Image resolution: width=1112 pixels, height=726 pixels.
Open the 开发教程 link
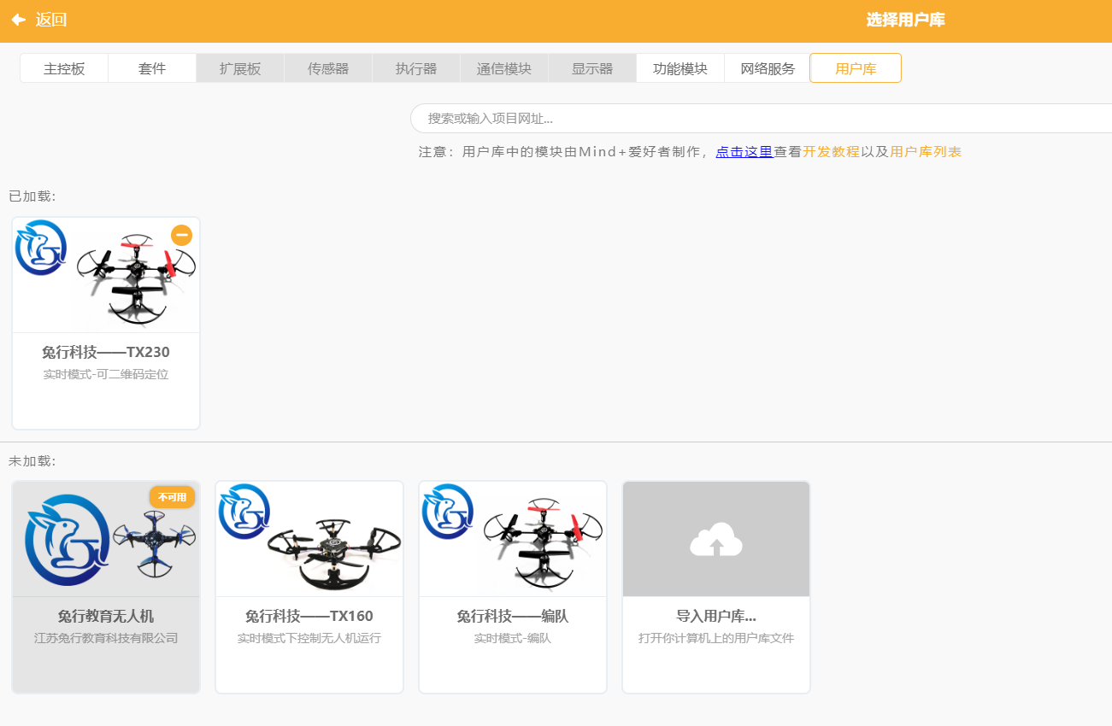(831, 152)
